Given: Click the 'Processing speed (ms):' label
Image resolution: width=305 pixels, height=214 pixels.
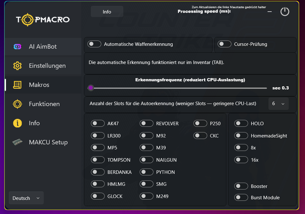Looking at the screenshot, I should [x=204, y=12].
